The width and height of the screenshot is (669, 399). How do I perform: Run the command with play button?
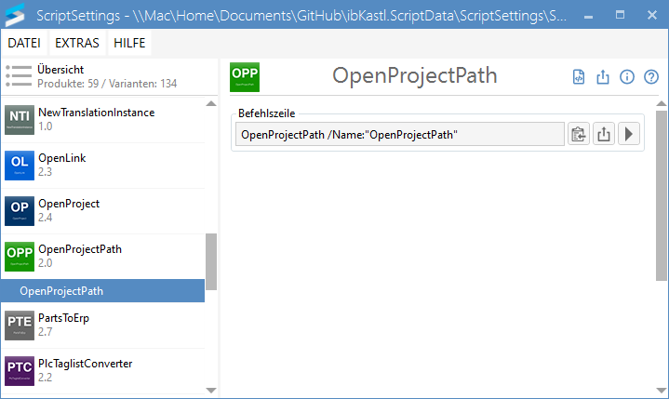click(x=629, y=135)
